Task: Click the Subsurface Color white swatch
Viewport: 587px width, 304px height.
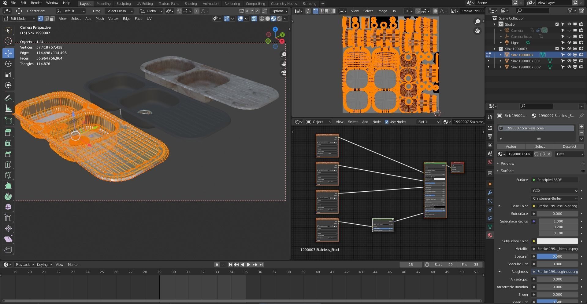Action: [557, 241]
